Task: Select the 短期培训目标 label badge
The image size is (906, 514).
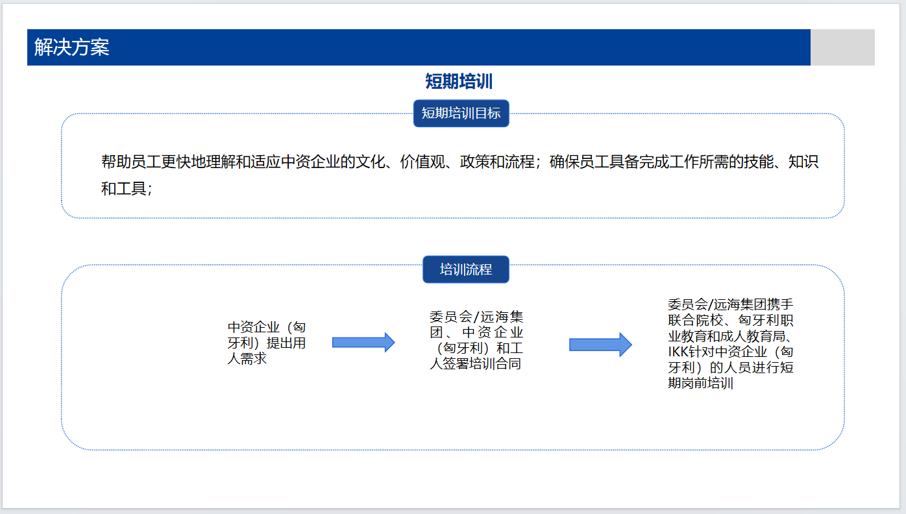Action: click(461, 113)
